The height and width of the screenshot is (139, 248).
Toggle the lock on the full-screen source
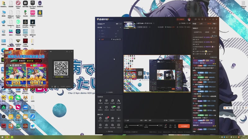[x=116, y=40]
